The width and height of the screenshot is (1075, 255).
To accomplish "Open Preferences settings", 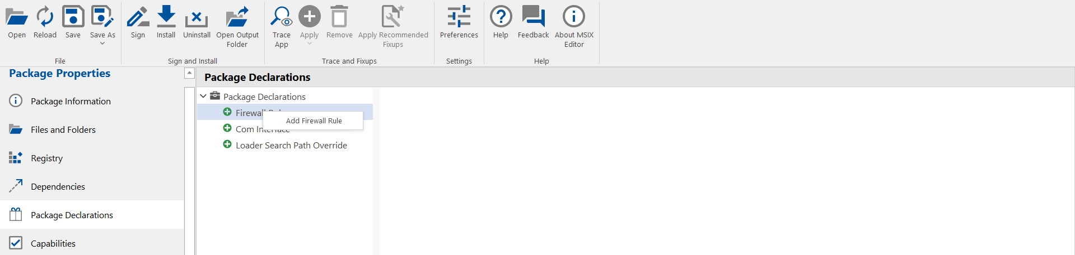I will (459, 17).
